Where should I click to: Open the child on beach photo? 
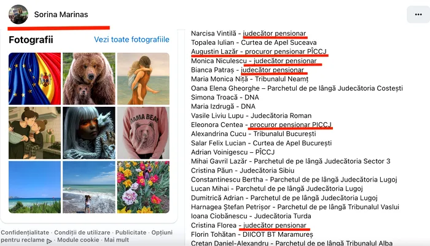[89, 187]
